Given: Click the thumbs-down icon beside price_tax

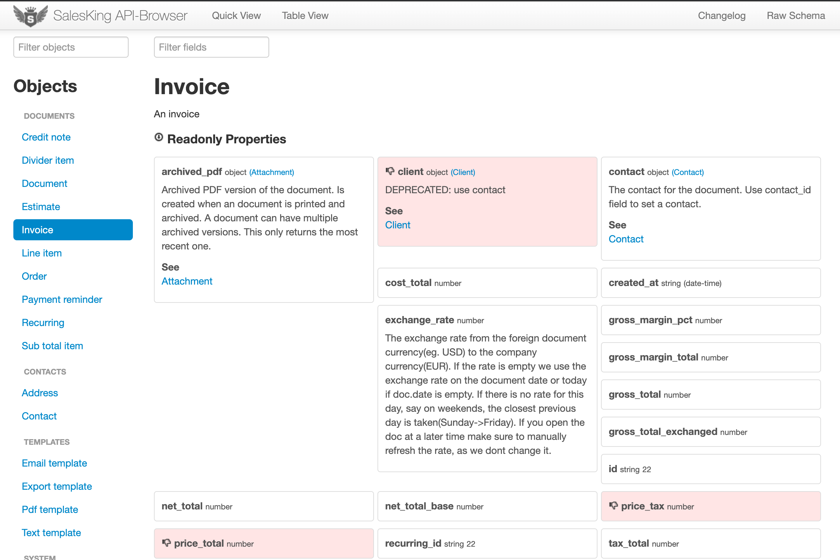Looking at the screenshot, I should pos(613,505).
